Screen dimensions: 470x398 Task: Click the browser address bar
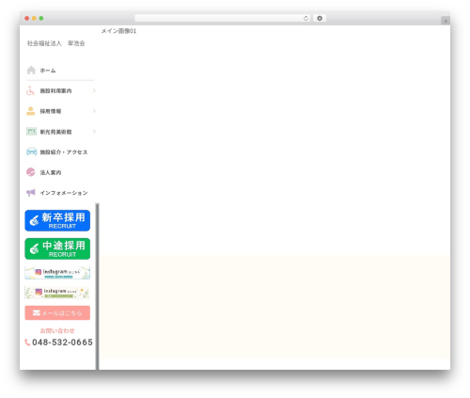point(222,19)
